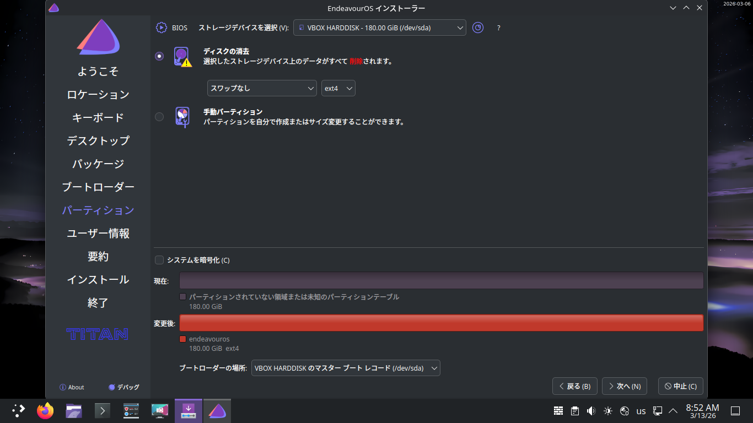Image resolution: width=753 pixels, height=423 pixels.
Task: Go to the ユーザー情報 step in sidebar
Action: [98, 234]
